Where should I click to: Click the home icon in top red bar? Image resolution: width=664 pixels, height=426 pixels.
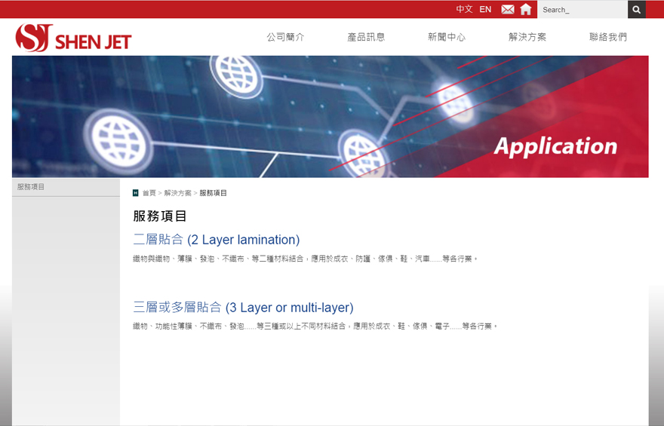tap(526, 10)
